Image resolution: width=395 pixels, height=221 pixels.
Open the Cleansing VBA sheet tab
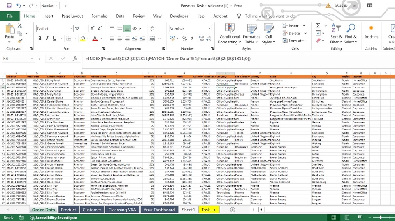[122, 210]
